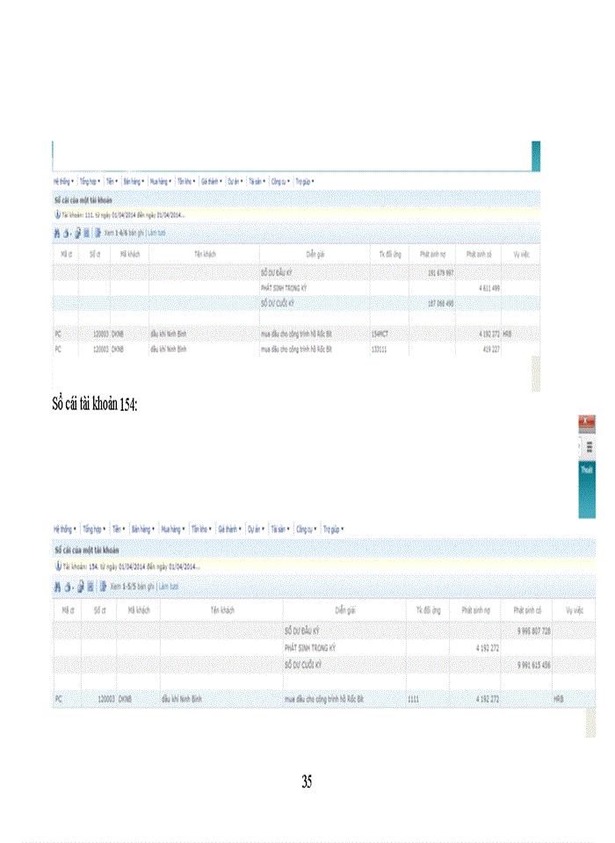Click binoculars search icon in account 154 toolbar
Screen dimensions: 615x843
(x=57, y=586)
